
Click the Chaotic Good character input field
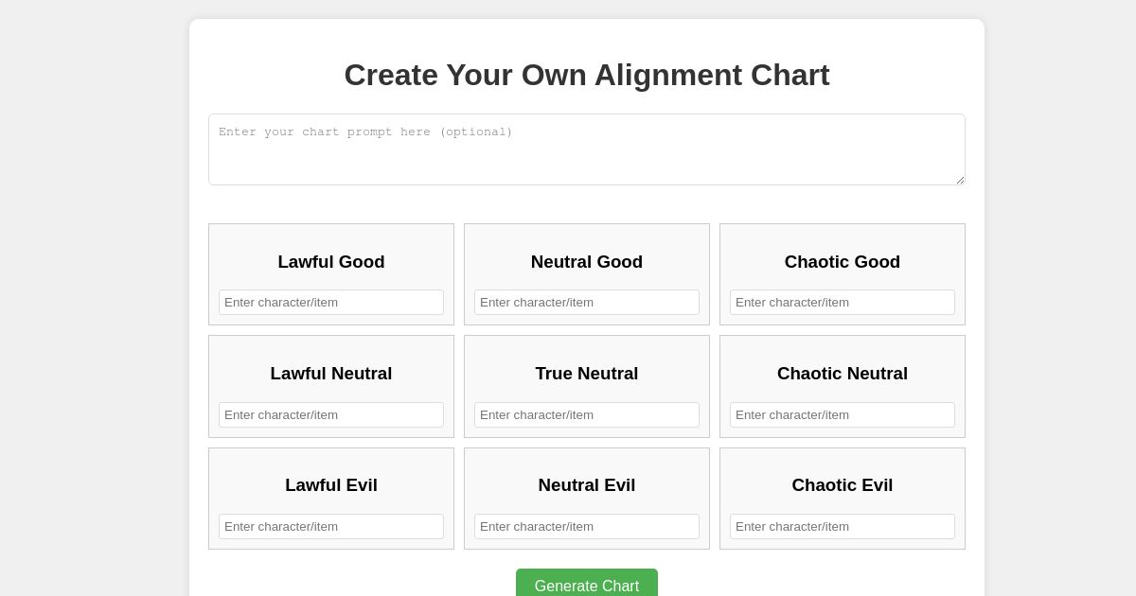[x=843, y=302]
